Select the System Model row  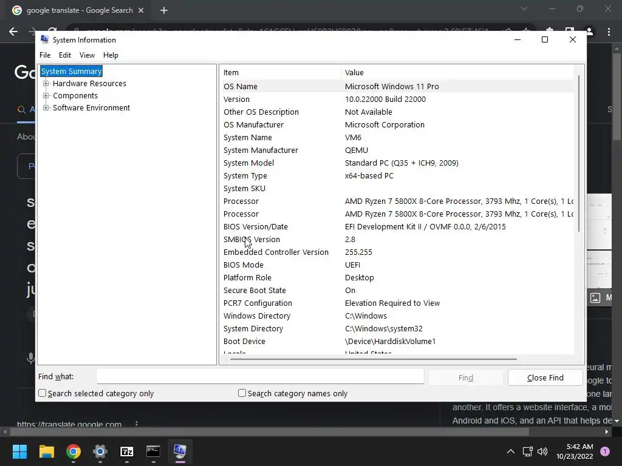pos(398,163)
